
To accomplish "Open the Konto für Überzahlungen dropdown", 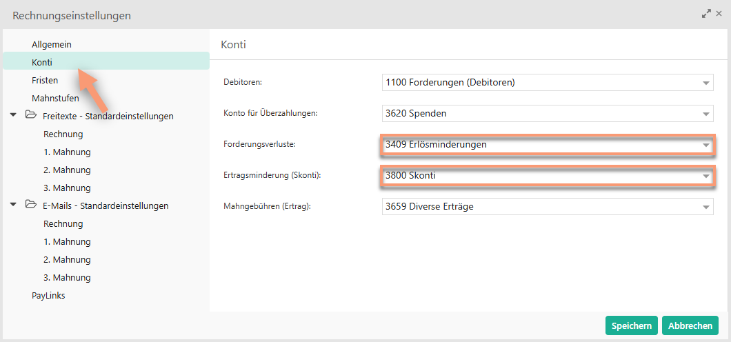I will [x=548, y=113].
